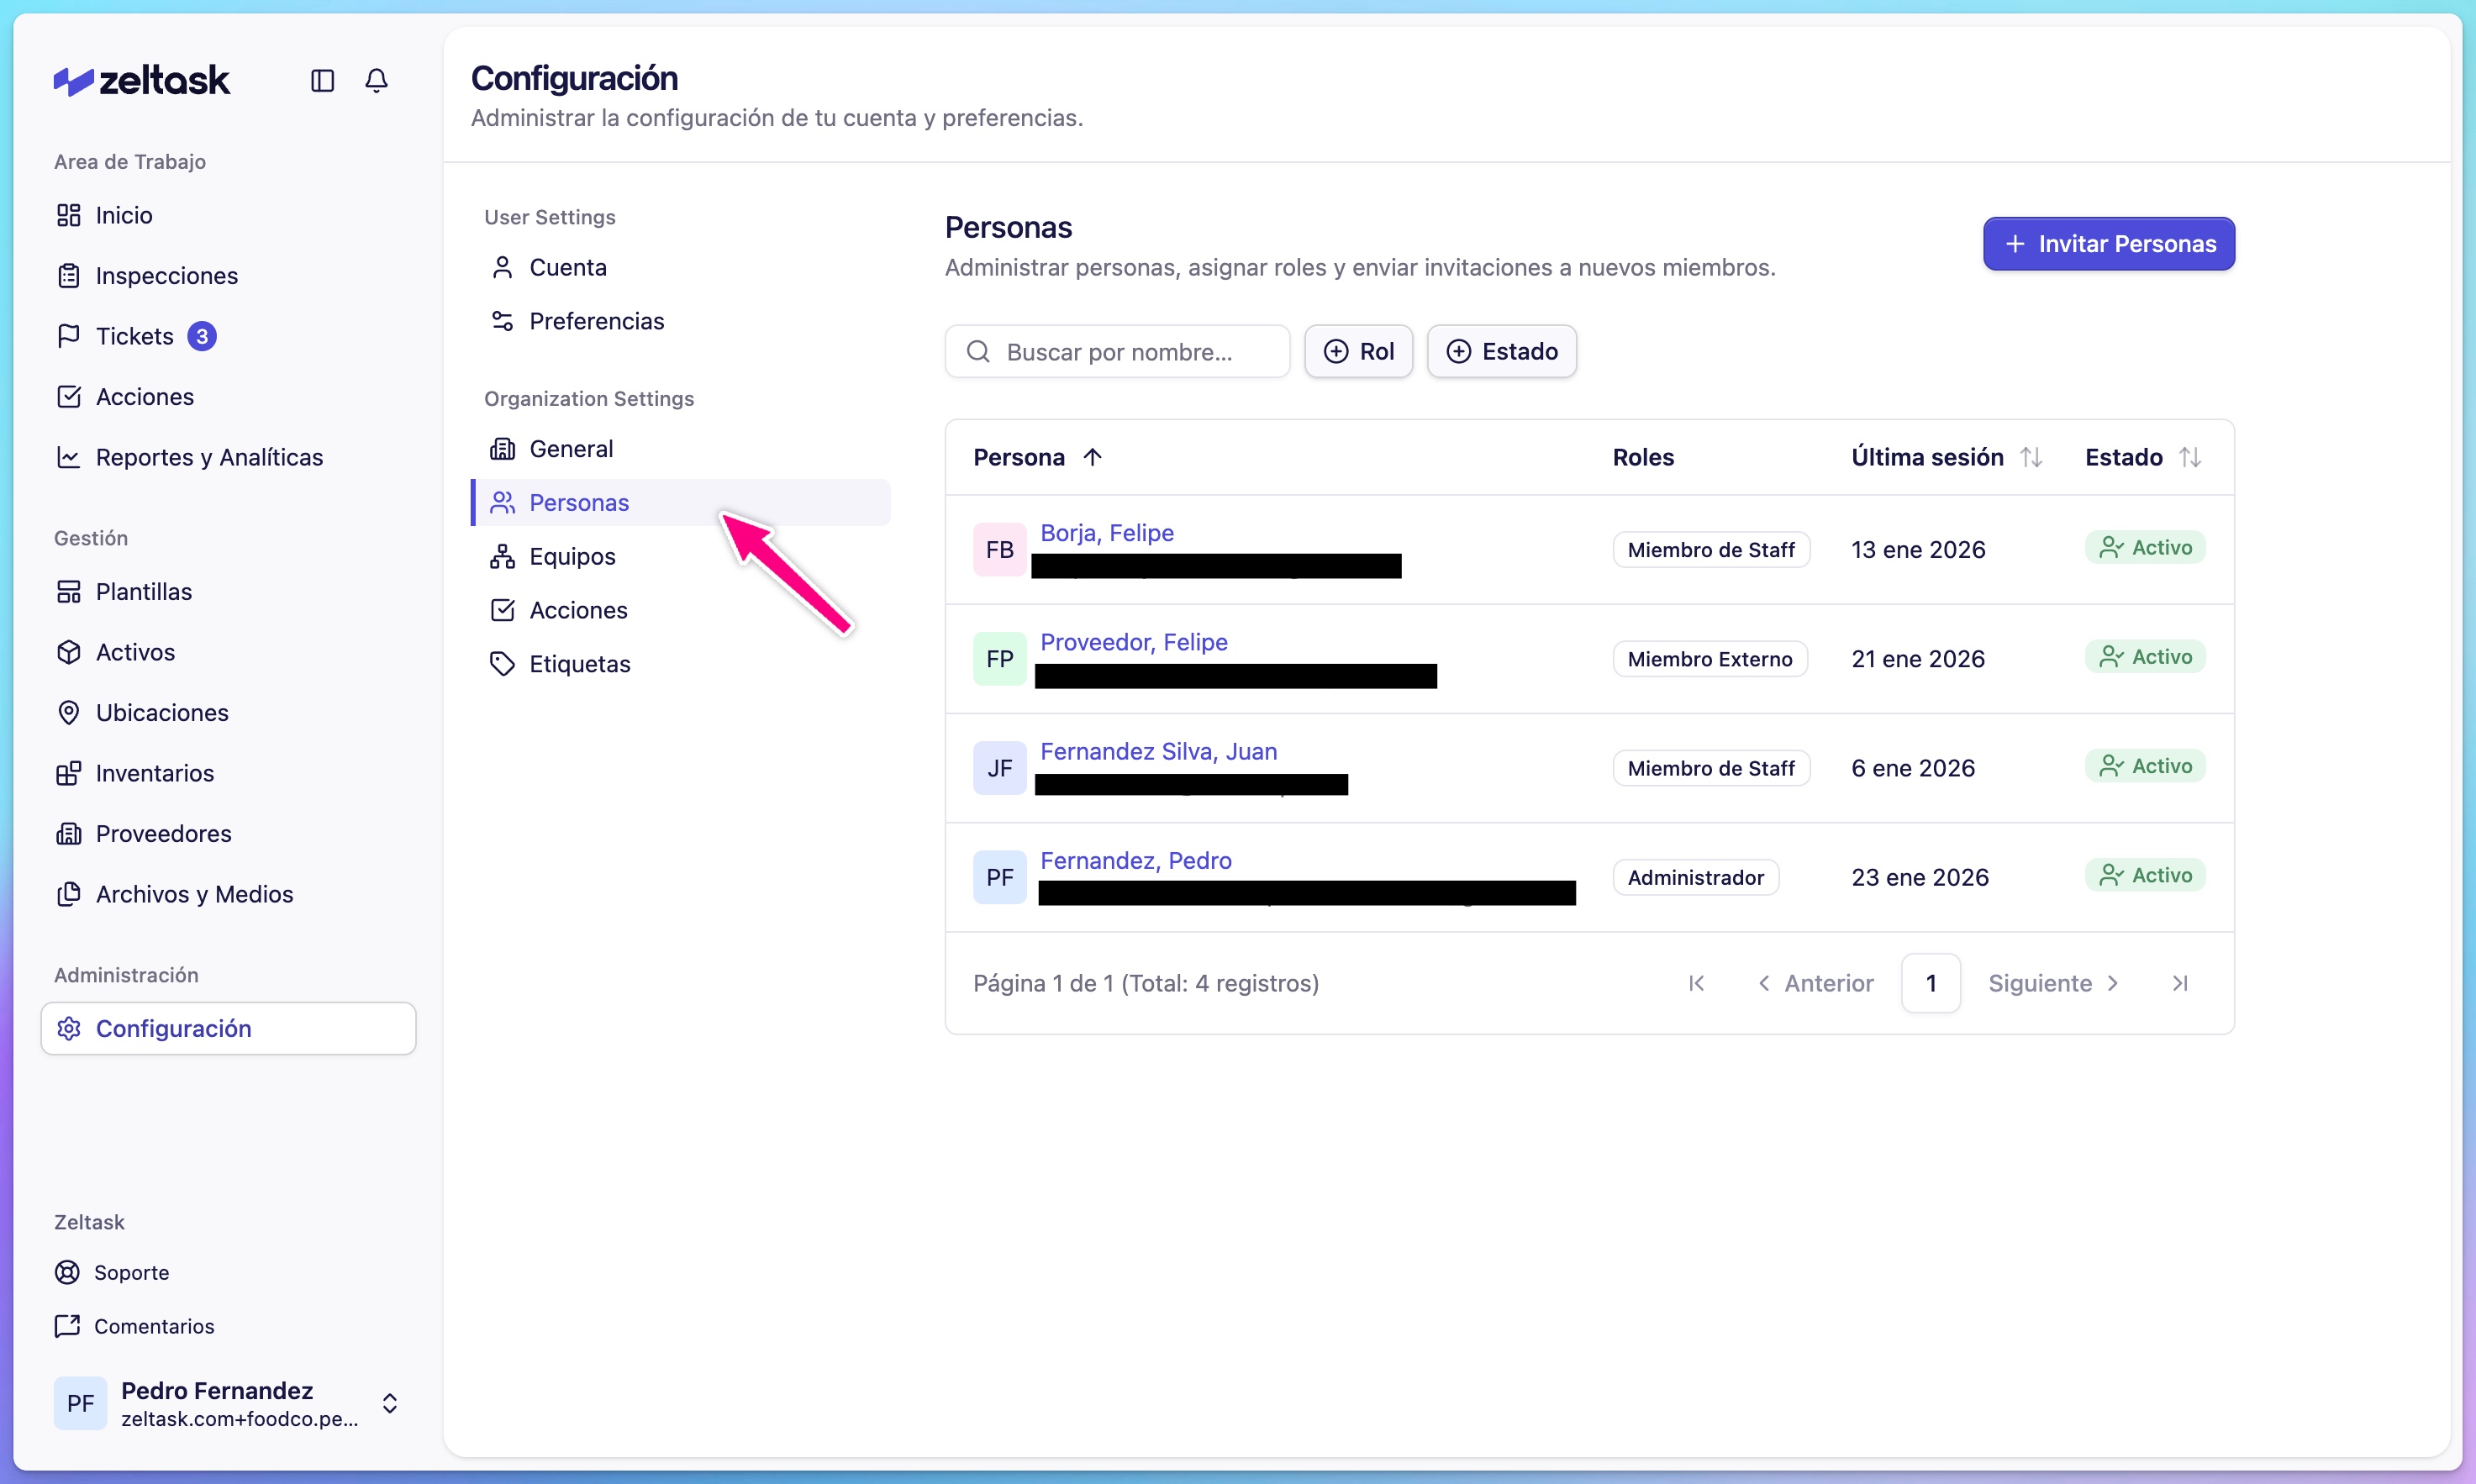Collapse the sidebar with the panel icon
This screenshot has width=2476, height=1484.
point(322,81)
